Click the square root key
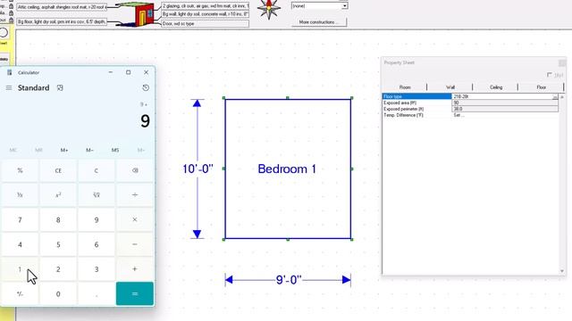The image size is (572, 321). click(x=97, y=195)
